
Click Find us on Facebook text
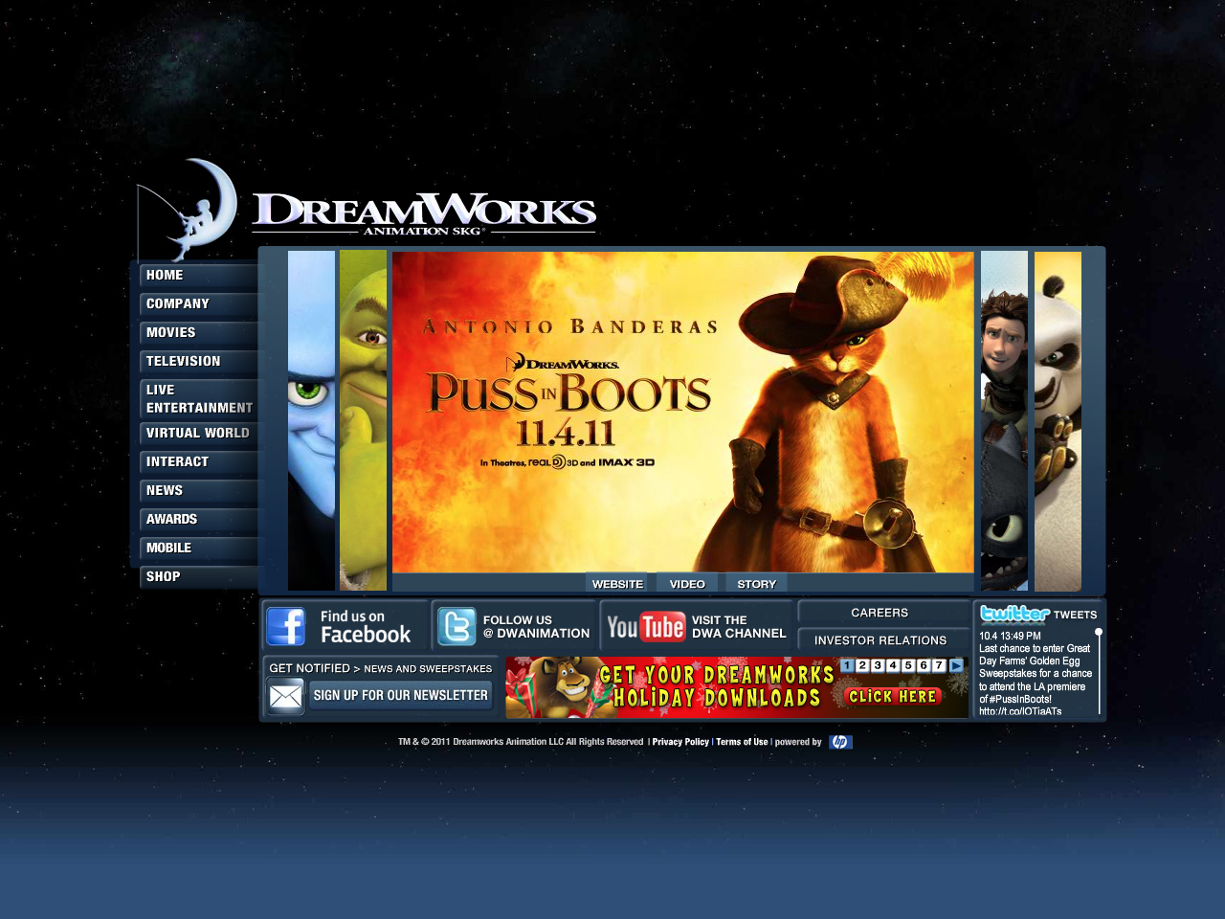[x=365, y=627]
